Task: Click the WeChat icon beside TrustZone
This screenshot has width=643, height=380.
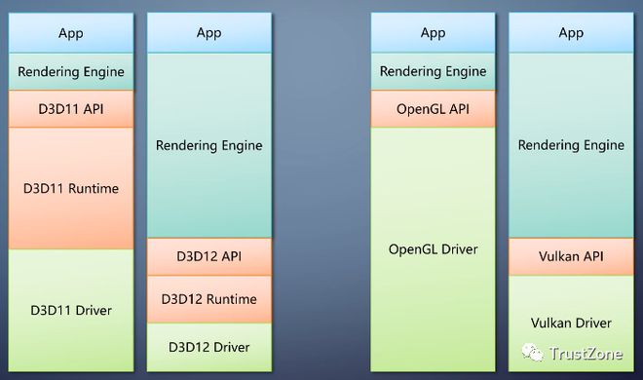Action: (x=533, y=353)
